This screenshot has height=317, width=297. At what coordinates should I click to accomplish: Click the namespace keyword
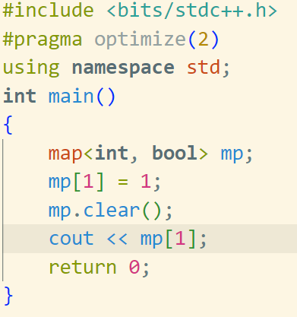123,68
